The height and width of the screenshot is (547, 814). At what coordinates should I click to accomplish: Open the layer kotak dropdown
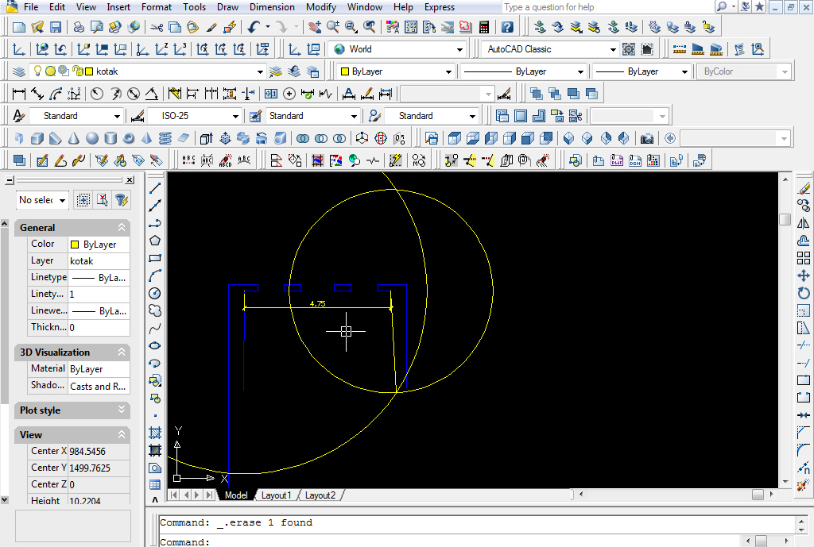pos(260,72)
